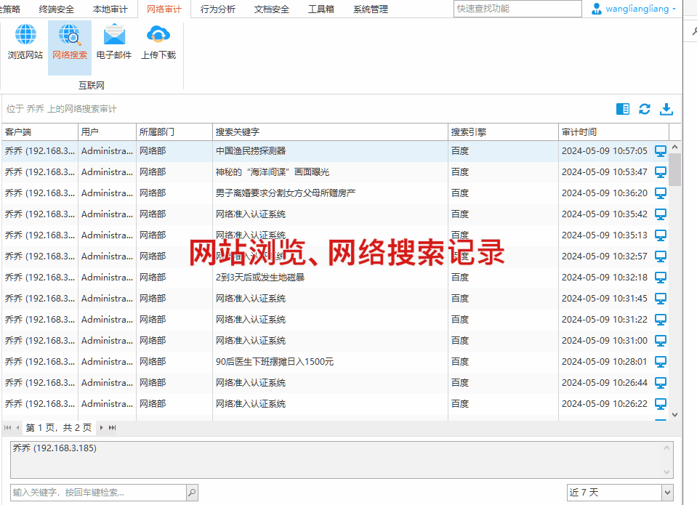The width and height of the screenshot is (697, 505).
Task: Open the wangliangliang user account dropdown
Action: point(634,9)
